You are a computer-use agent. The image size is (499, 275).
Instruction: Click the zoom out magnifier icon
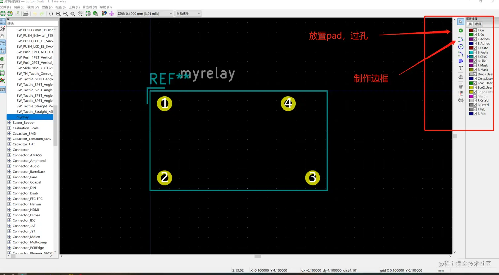click(66, 14)
